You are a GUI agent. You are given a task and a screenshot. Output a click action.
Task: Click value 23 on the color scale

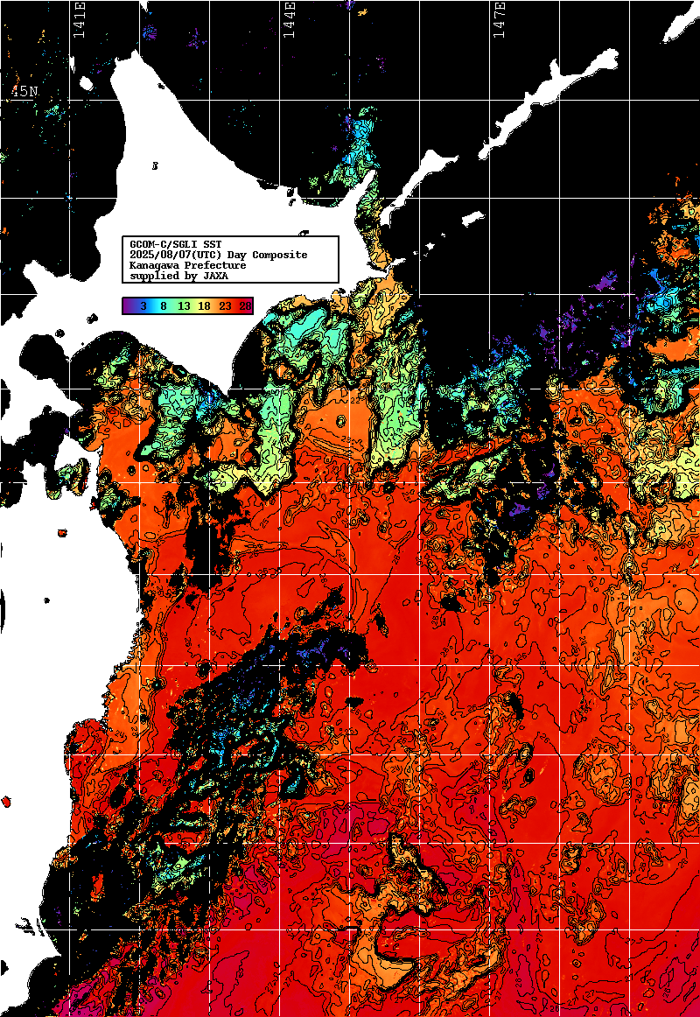pos(225,306)
